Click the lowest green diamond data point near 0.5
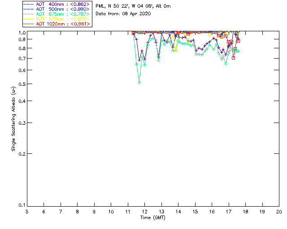Image resolution: width=287 pixels, height=229 pixels. pos(139,82)
